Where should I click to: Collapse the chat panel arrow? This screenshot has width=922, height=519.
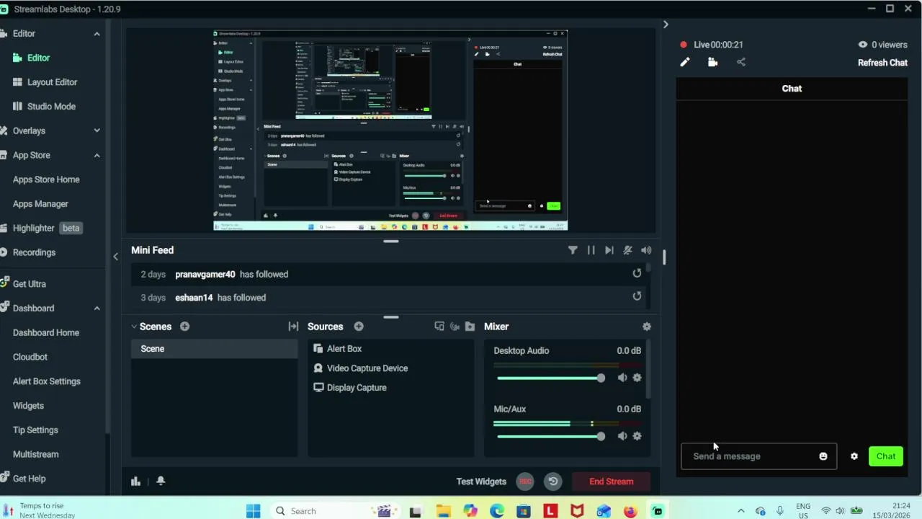[666, 25]
